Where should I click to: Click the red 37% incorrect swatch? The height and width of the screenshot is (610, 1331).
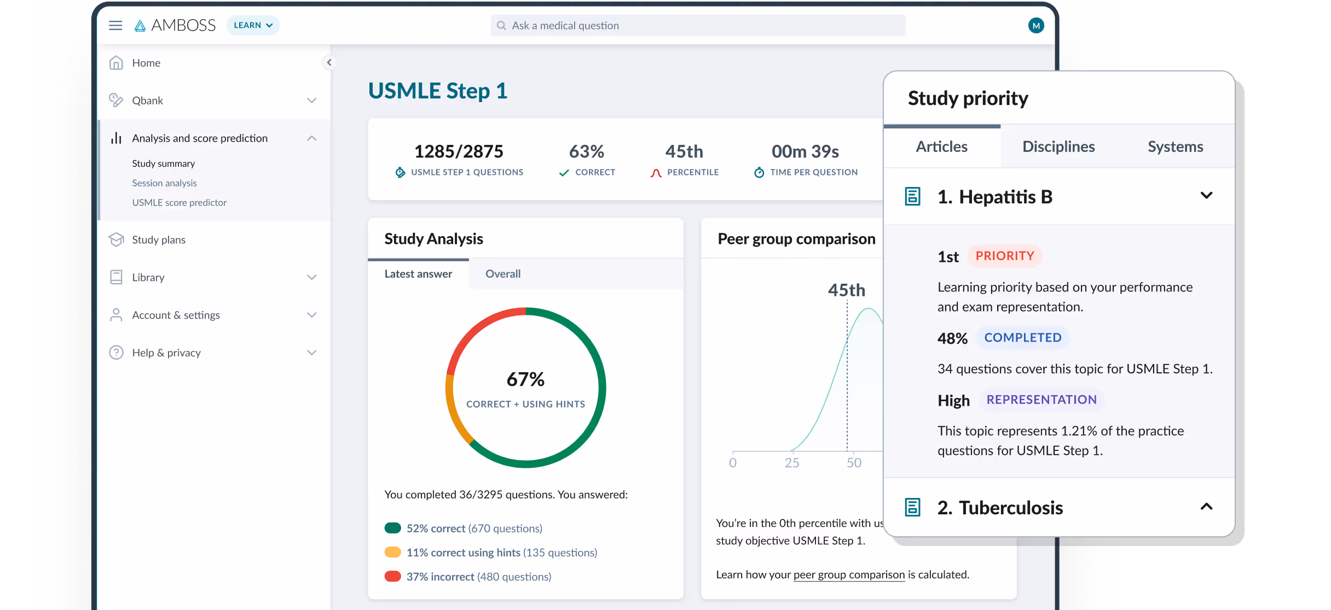click(x=392, y=576)
